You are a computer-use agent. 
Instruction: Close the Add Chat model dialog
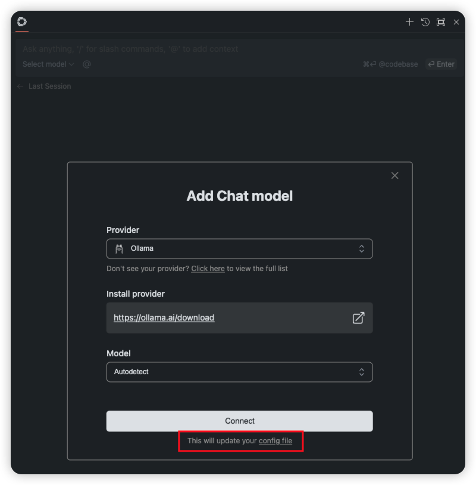point(394,176)
